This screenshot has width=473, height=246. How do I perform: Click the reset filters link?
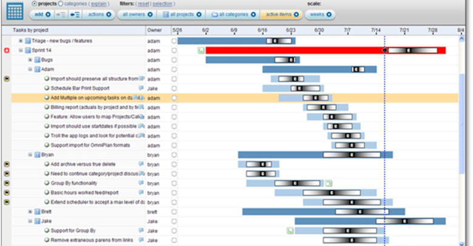(x=143, y=4)
